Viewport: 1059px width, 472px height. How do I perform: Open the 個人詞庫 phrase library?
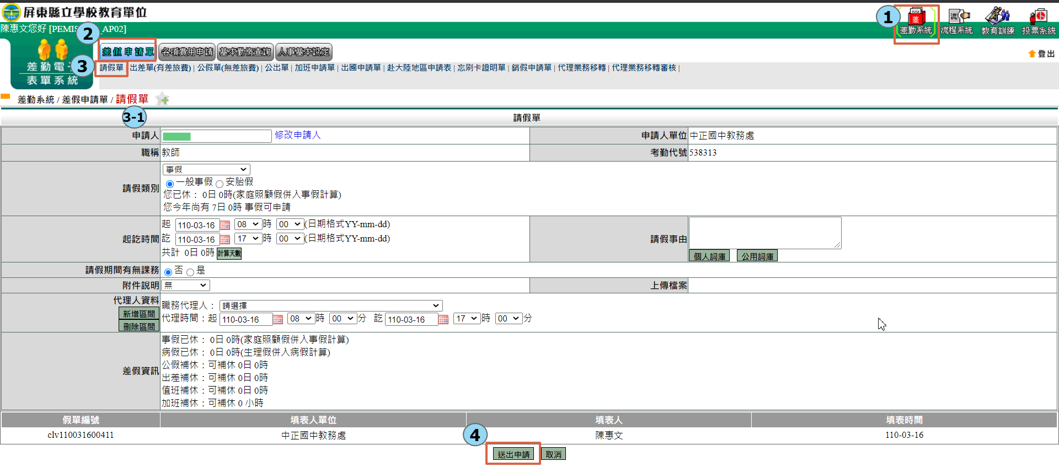(x=709, y=256)
